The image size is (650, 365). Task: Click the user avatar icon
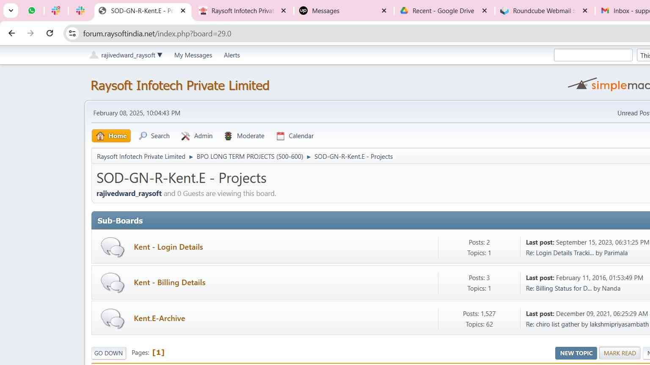94,55
